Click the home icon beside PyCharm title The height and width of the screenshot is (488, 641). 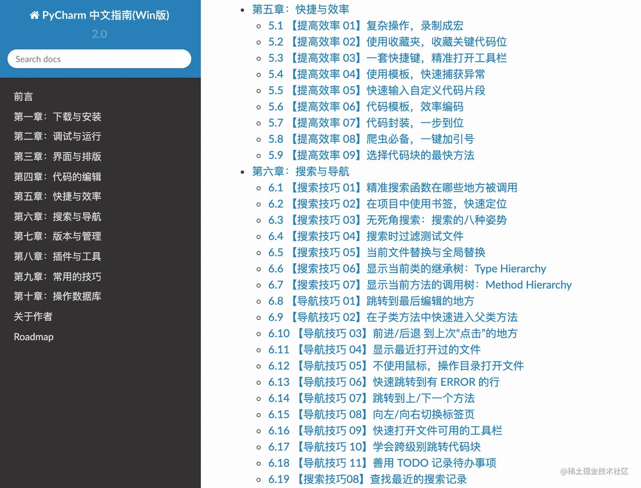(x=34, y=15)
